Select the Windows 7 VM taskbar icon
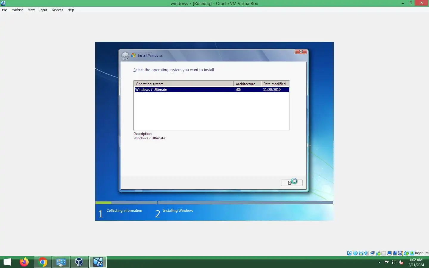429x268 pixels. click(x=98, y=262)
